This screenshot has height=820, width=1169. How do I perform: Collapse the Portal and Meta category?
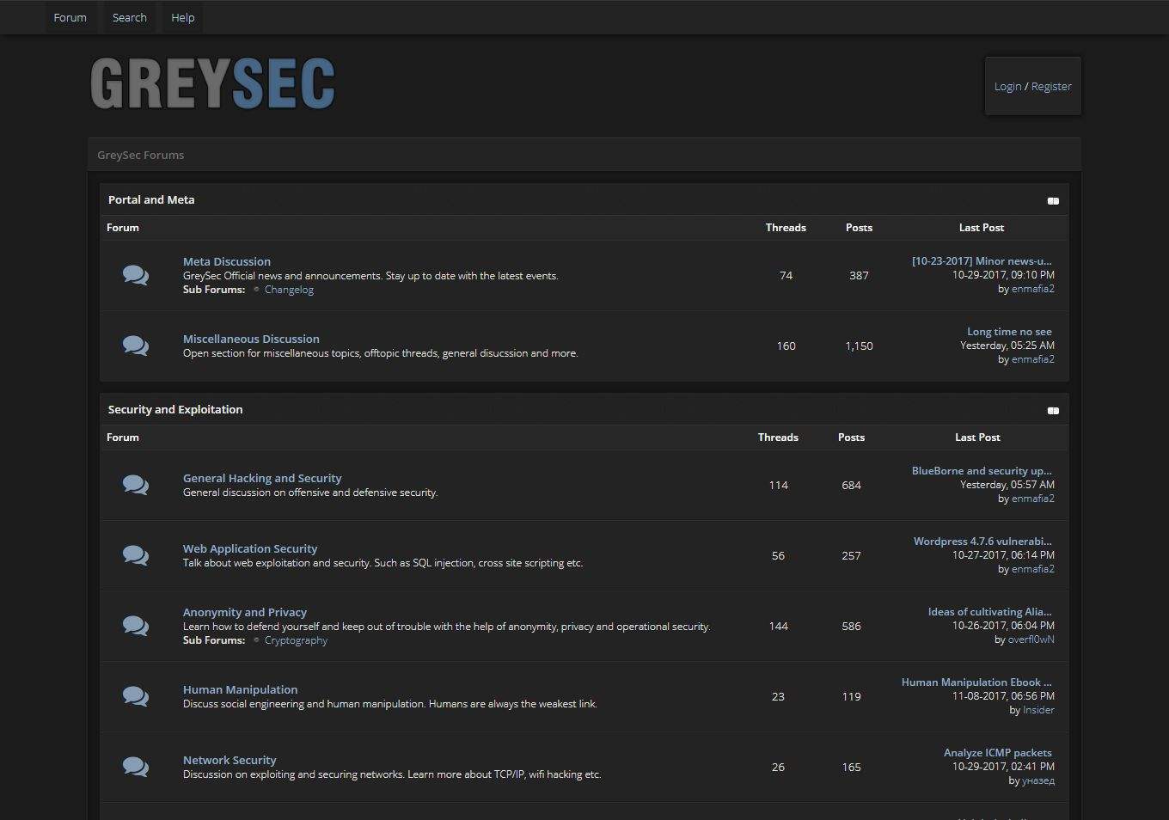point(1053,200)
